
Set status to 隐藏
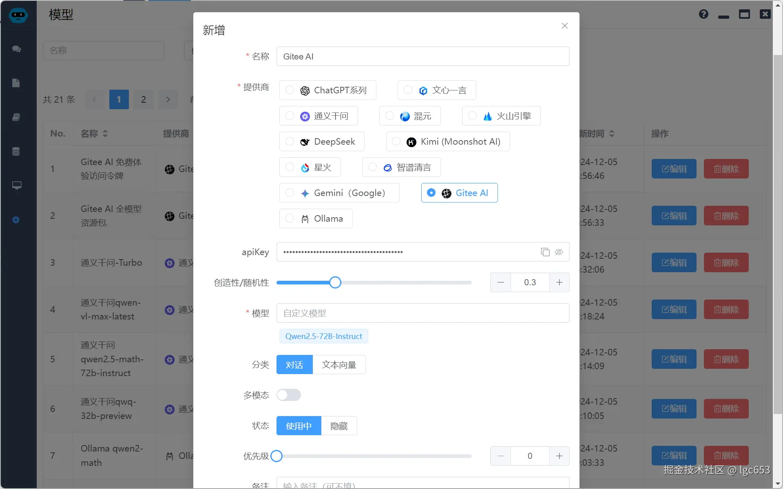[x=338, y=426]
